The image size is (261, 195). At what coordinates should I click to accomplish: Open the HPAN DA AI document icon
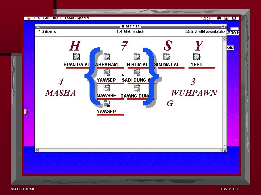tap(77, 57)
